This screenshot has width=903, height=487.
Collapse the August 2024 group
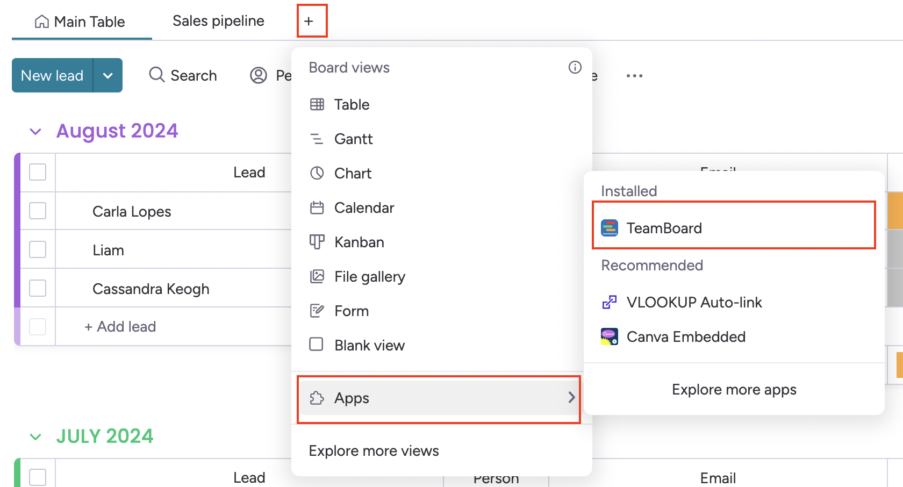point(35,132)
